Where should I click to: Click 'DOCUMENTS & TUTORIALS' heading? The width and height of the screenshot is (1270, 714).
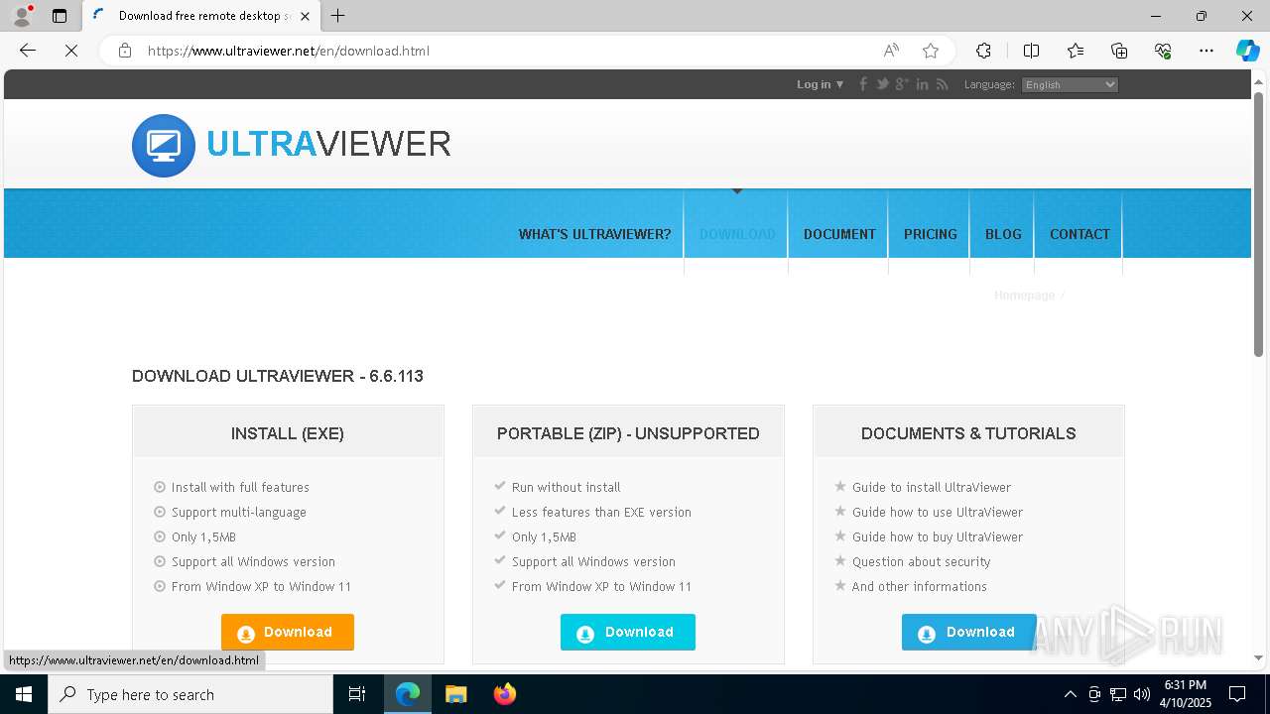click(968, 433)
